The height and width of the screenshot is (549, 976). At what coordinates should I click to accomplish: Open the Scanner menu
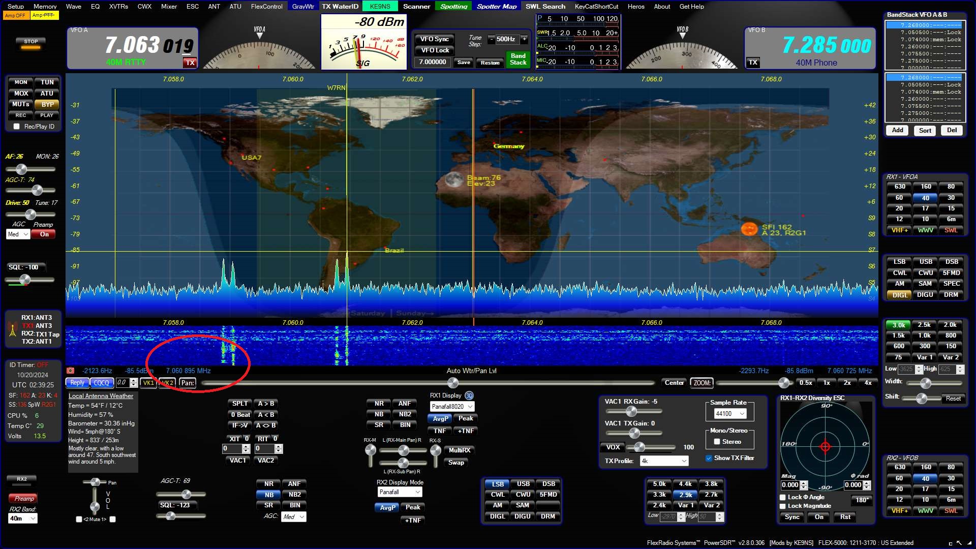coord(416,6)
